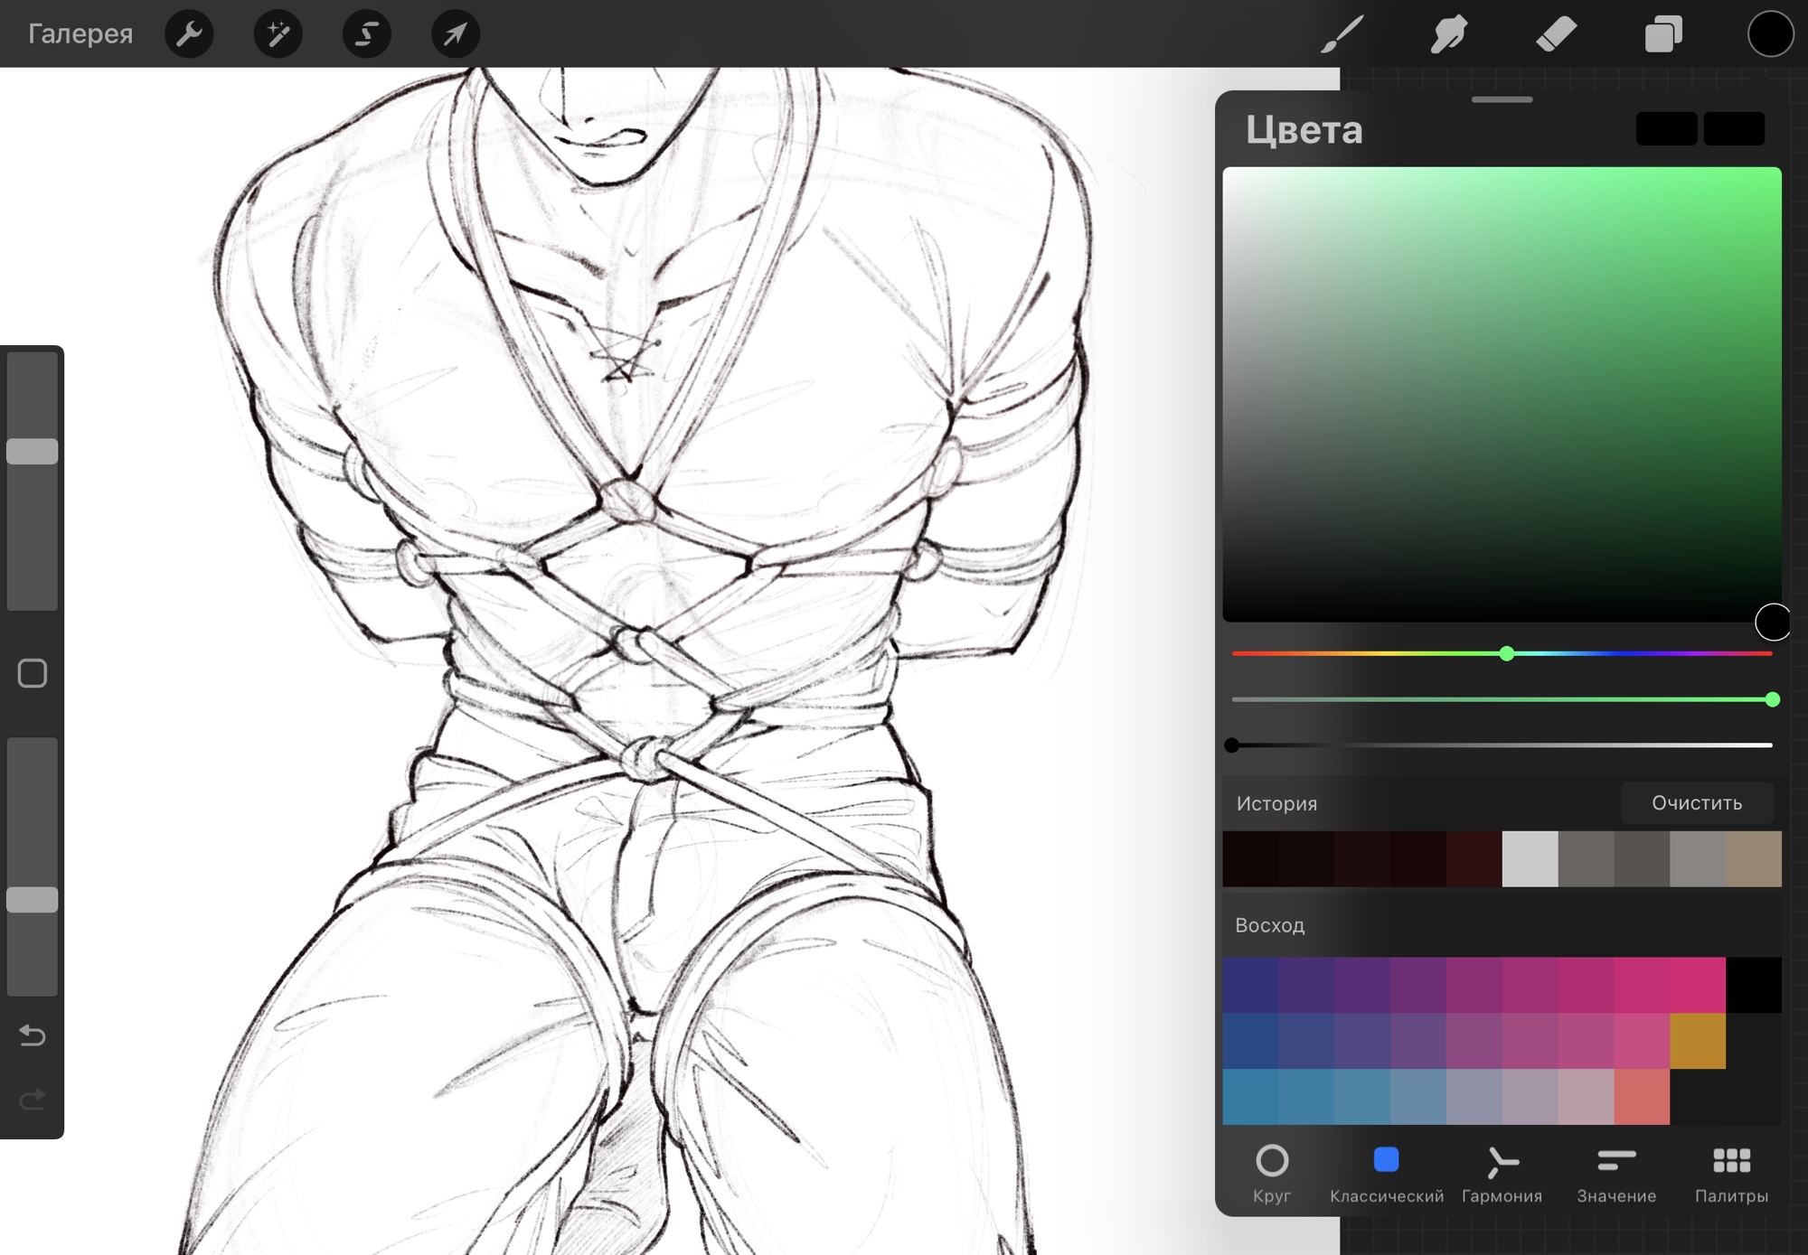Return to Галерея
This screenshot has width=1808, height=1255.
click(80, 34)
